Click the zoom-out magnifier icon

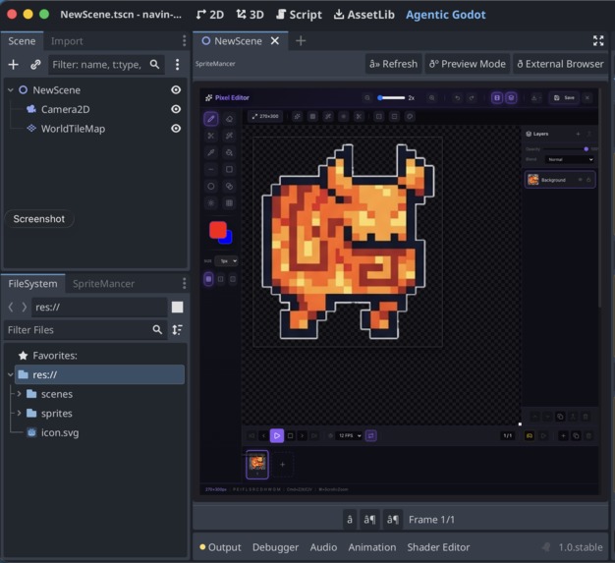click(x=367, y=97)
